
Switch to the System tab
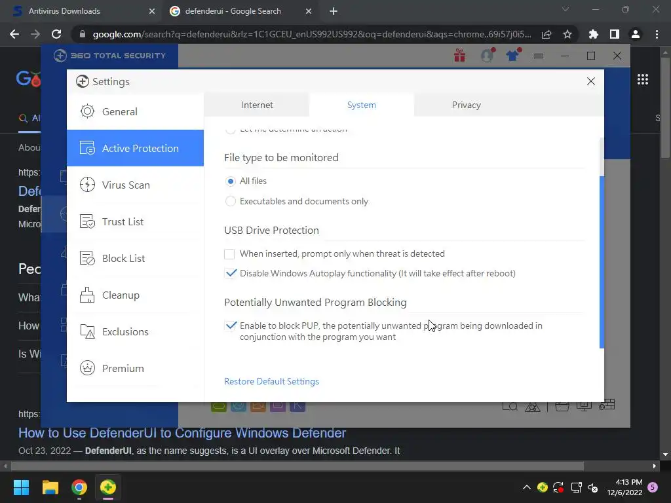coord(362,105)
